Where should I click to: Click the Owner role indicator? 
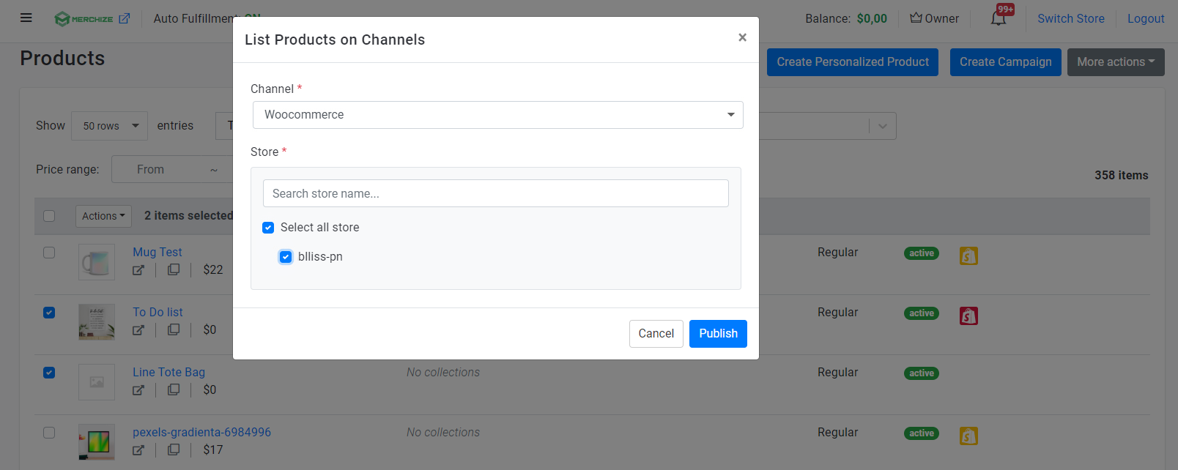934,18
